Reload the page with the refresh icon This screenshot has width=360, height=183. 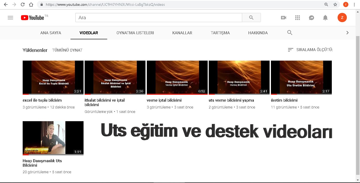[x=23, y=4]
